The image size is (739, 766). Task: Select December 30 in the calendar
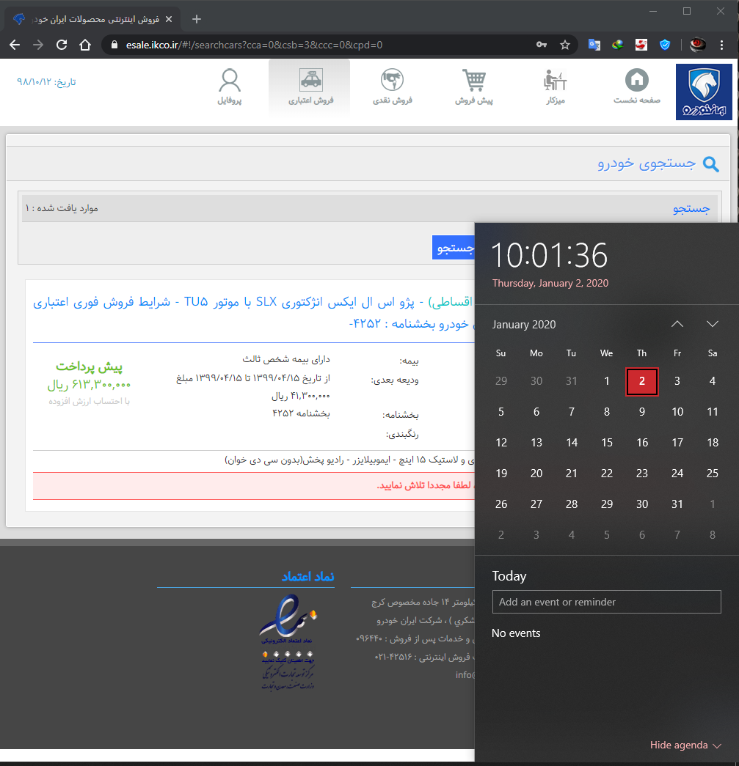coord(536,381)
